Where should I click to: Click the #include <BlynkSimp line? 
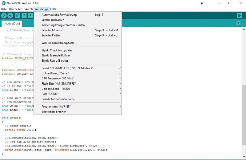(x=18, y=74)
